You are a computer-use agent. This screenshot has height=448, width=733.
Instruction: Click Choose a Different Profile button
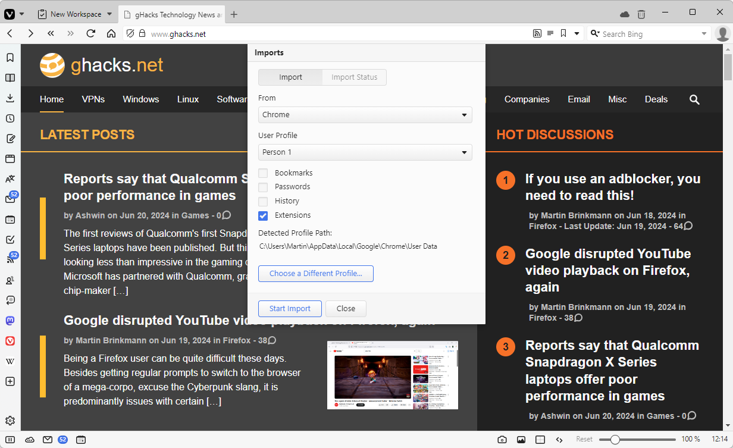click(315, 274)
